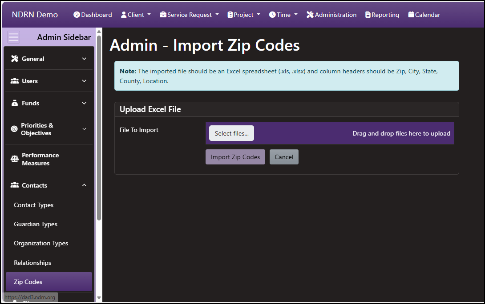Viewport: 485px width, 304px height.
Task: Click the Project clipboard icon
Action: 230,15
